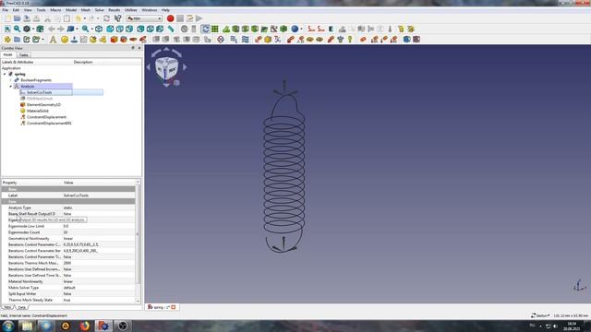This screenshot has height=332, width=591.
Task: Click the fit all view icon
Action: point(7,29)
